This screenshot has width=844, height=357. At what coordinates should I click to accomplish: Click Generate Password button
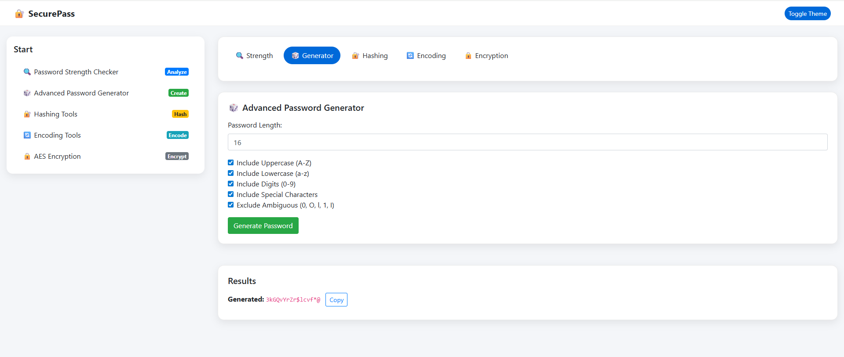(263, 226)
